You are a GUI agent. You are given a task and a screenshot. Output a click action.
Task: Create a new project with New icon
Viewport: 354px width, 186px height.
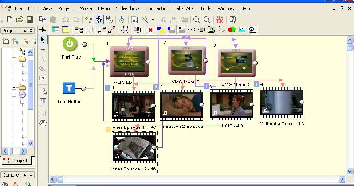point(9,20)
